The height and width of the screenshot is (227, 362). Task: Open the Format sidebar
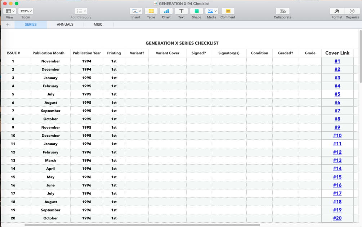tap(337, 11)
